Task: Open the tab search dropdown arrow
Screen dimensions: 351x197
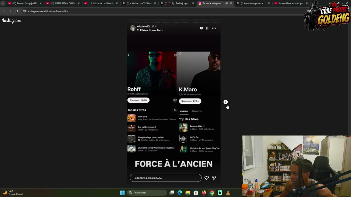Action: pyautogui.click(x=3, y=3)
